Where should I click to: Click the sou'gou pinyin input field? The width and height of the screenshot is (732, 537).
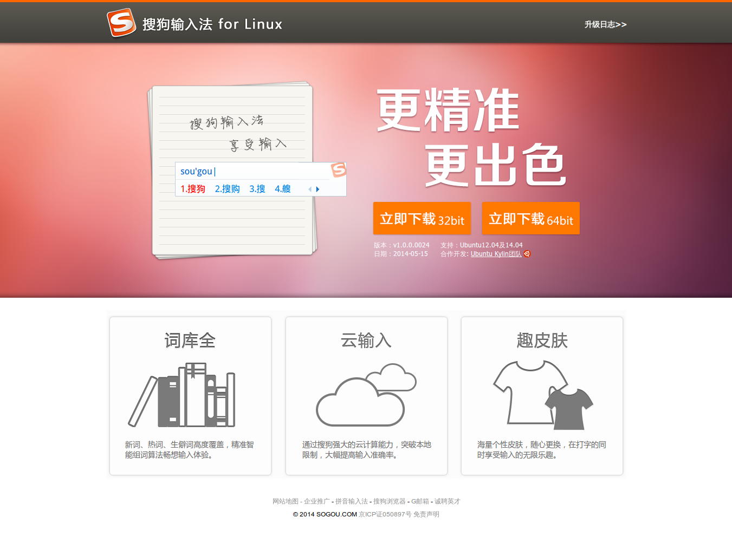[252, 171]
